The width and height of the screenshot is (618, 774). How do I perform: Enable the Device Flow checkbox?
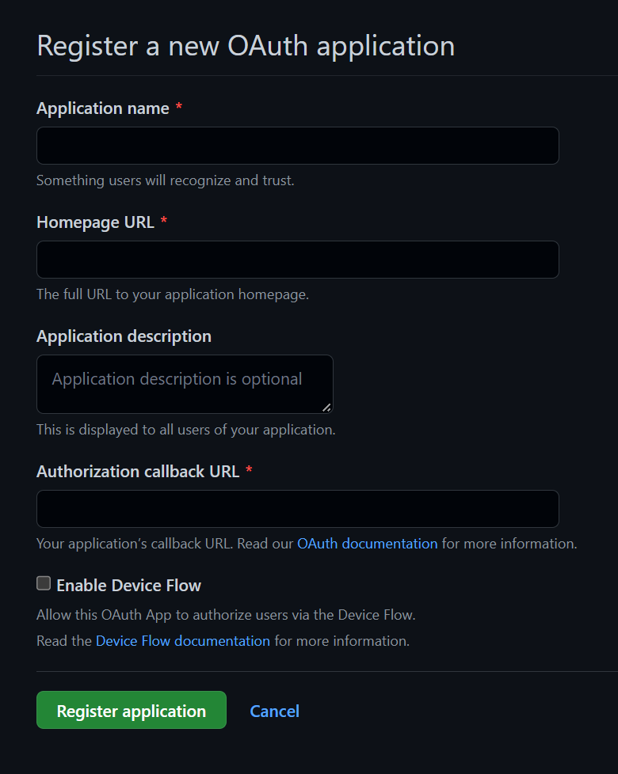coord(43,582)
